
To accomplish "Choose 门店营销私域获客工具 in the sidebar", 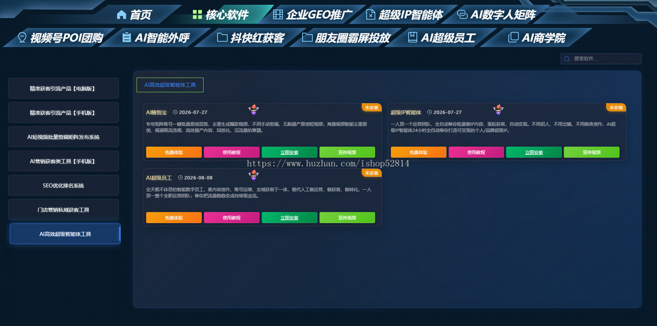I will click(64, 209).
